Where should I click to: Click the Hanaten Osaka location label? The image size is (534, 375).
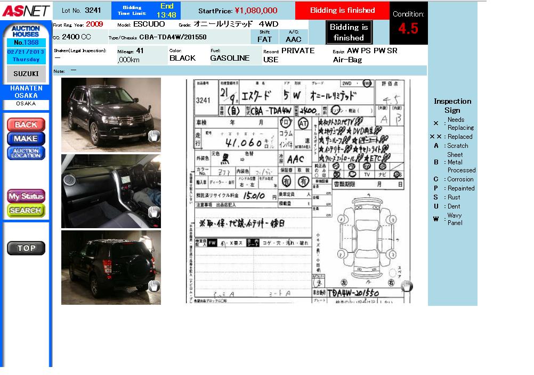pos(26,92)
